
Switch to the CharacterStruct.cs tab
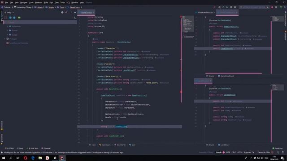(x=205, y=13)
